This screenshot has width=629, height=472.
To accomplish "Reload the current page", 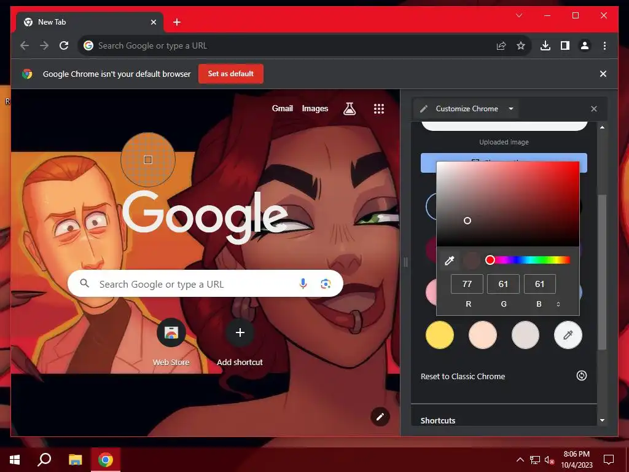I will tap(64, 45).
